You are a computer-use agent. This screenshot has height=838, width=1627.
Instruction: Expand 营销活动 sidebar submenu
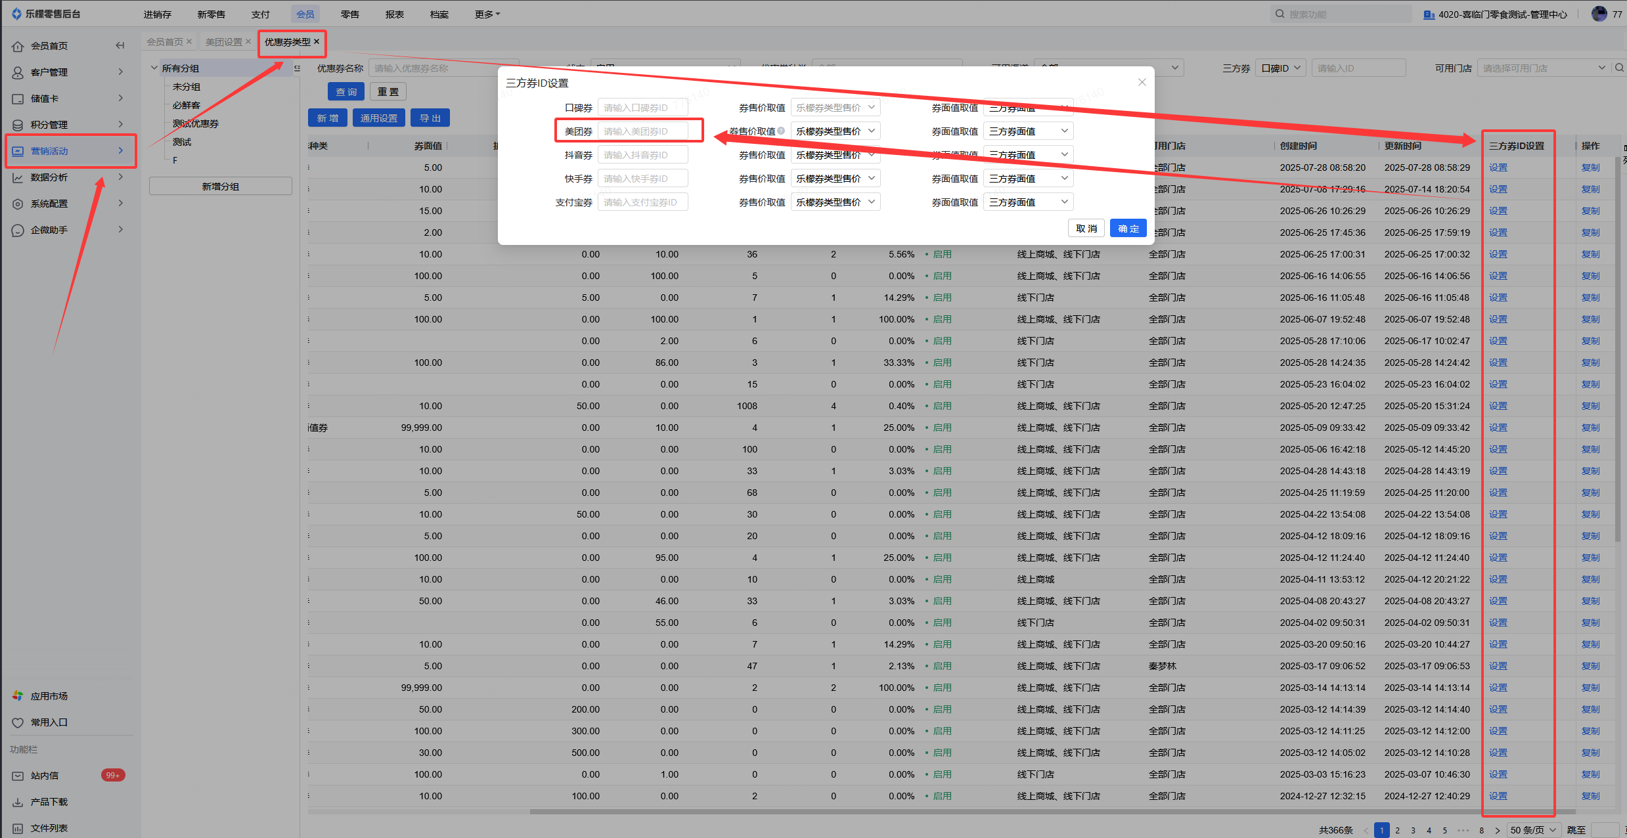click(121, 150)
